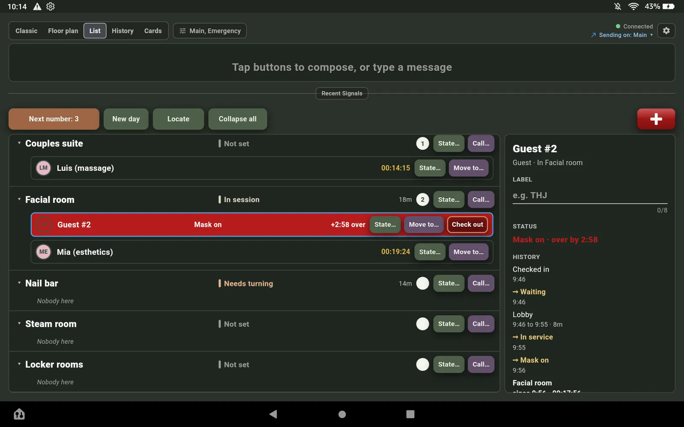Tap the Next number: 3 button

[x=54, y=119]
